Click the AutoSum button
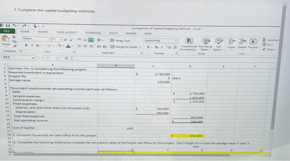This screenshot has height=161, width=290. pyautogui.click(x=271, y=40)
